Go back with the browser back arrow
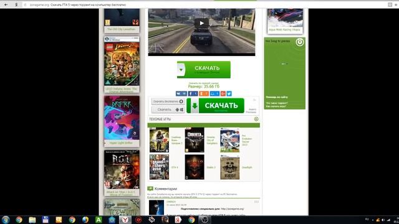 pyautogui.click(x=6, y=4)
